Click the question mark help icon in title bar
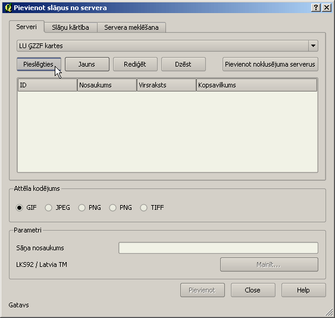Viewport: 335px width, 318px height. [316, 8]
